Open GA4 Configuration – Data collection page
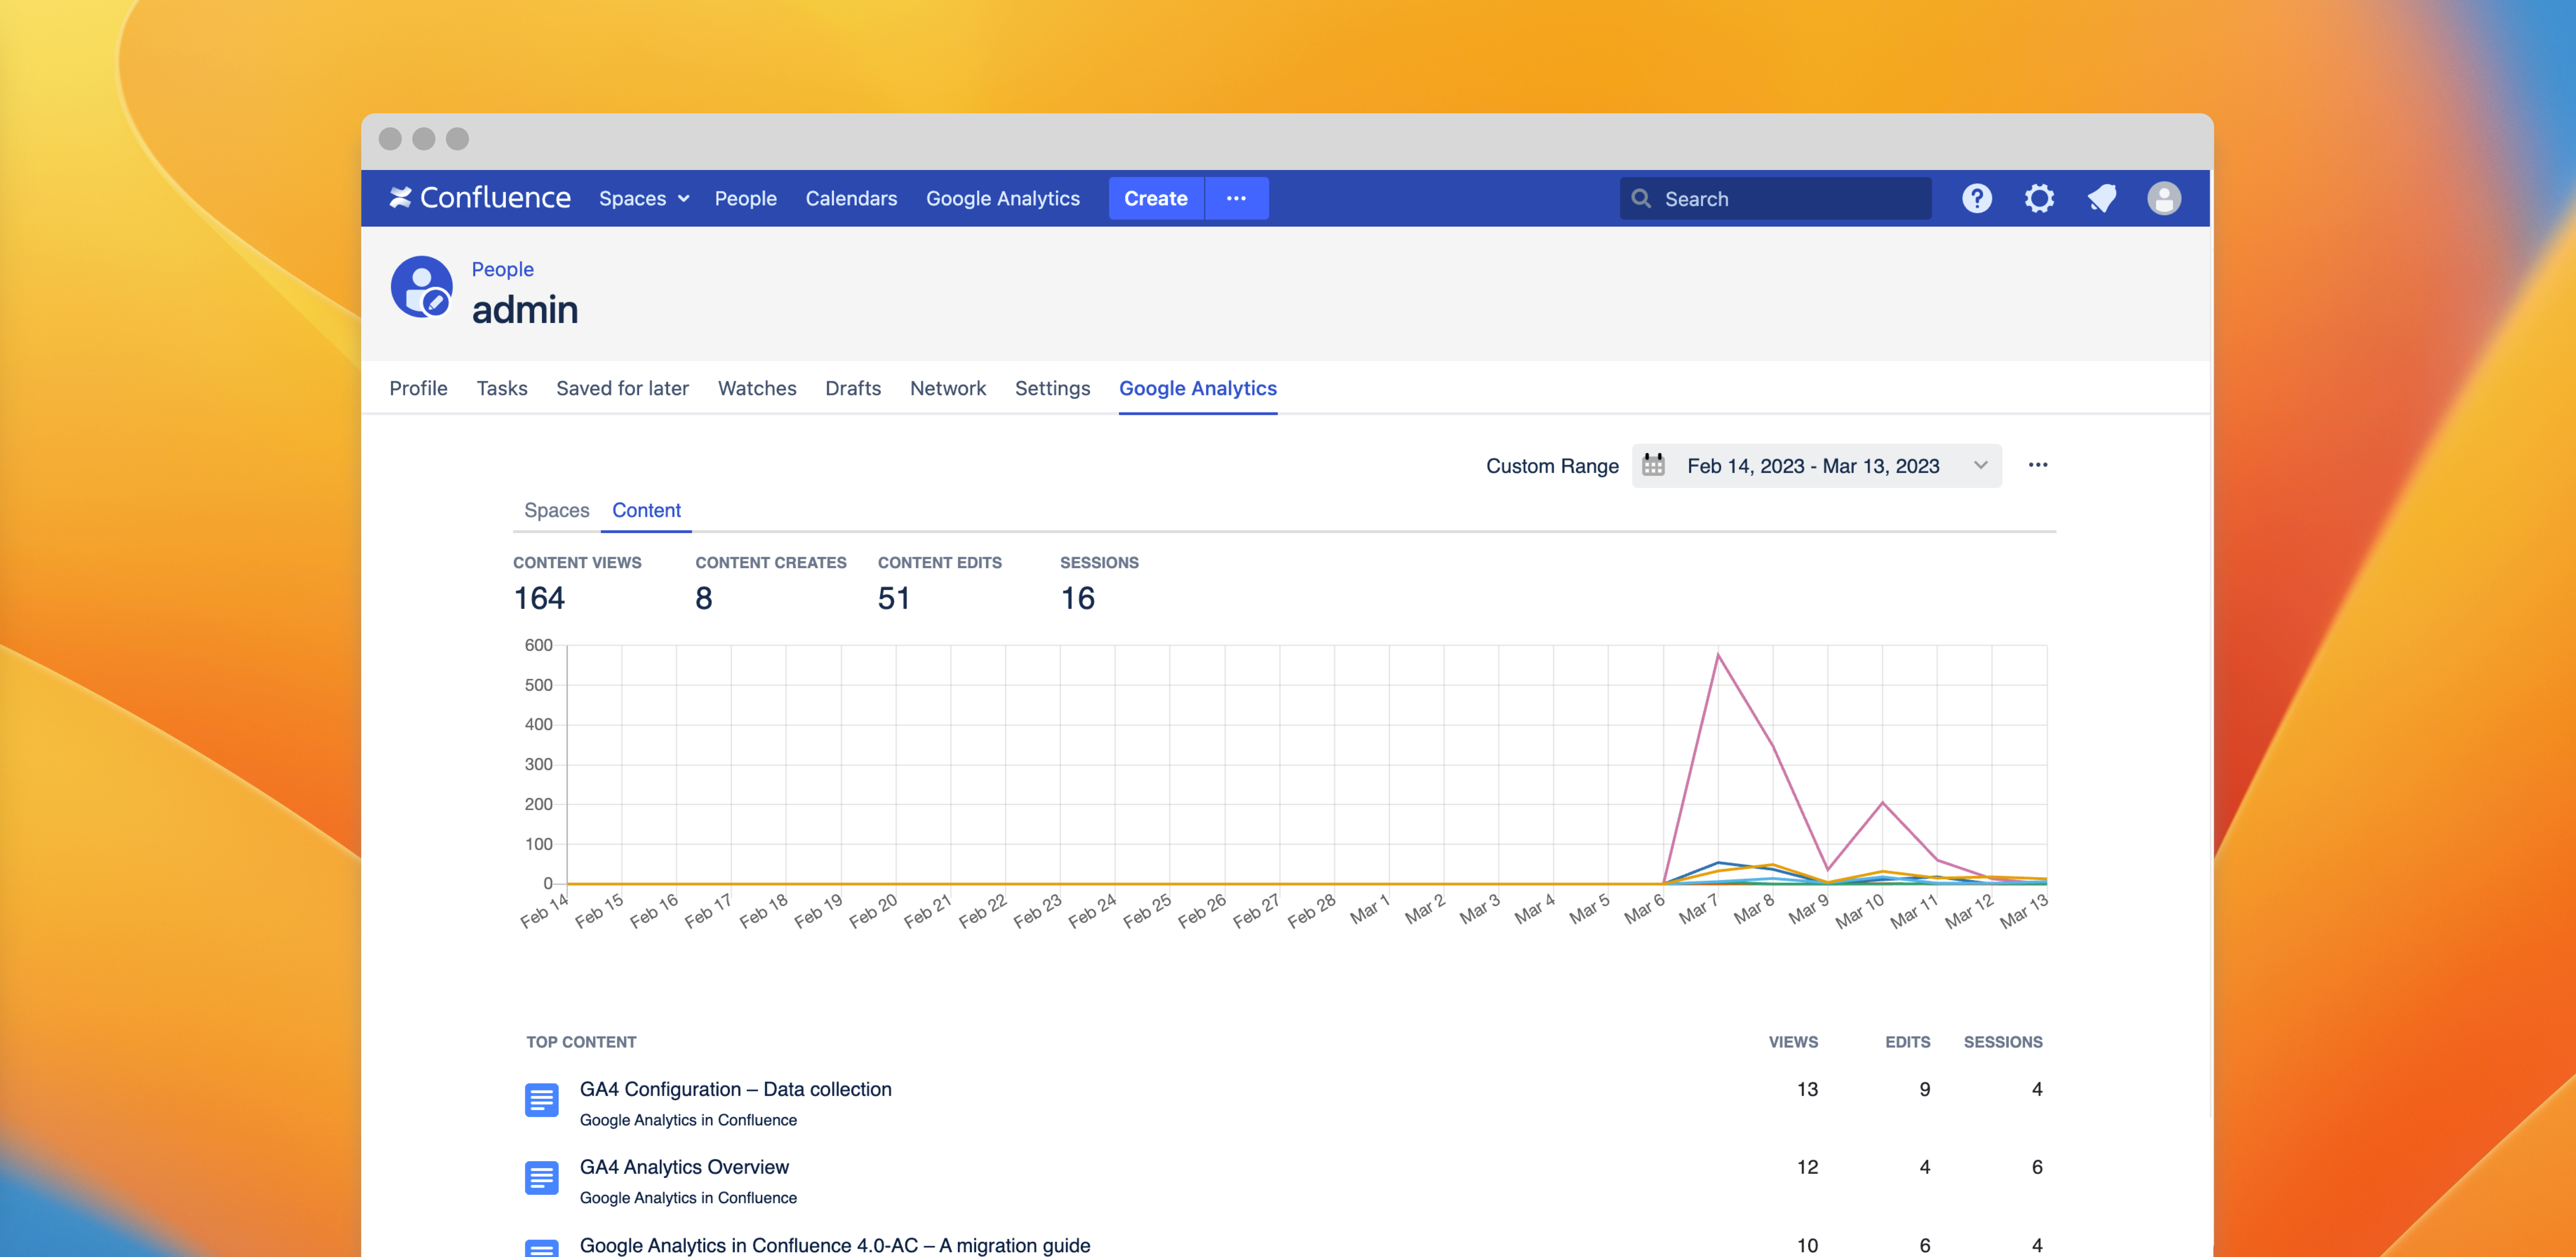 [x=735, y=1089]
